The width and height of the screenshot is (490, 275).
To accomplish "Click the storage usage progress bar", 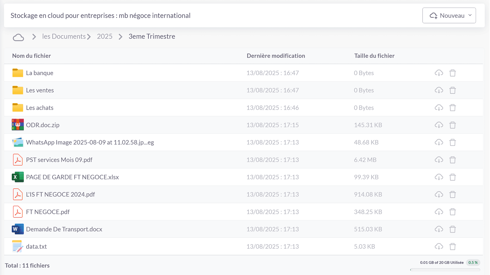I will click(445, 269).
